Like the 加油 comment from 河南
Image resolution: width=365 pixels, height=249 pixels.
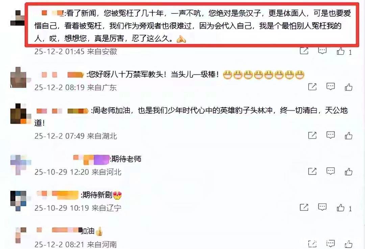348,244
